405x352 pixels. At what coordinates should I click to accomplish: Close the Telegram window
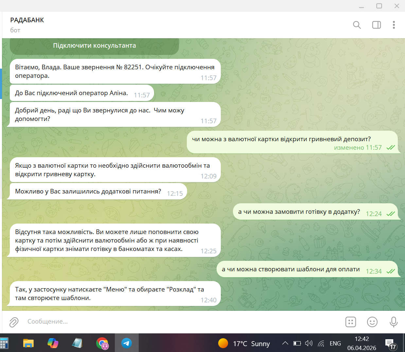coord(397,6)
